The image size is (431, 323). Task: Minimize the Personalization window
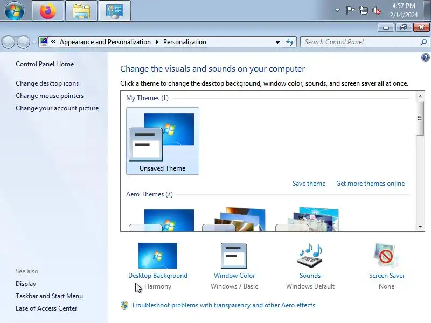386,27
